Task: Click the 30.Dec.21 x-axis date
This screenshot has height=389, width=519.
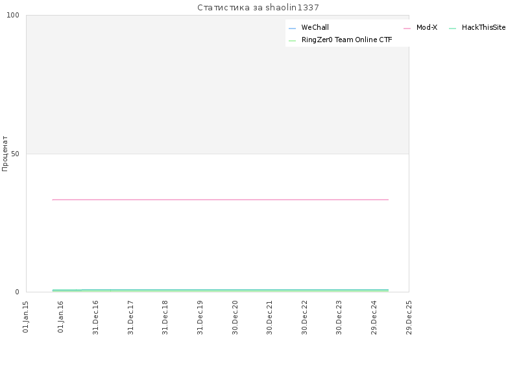Action: click(269, 317)
